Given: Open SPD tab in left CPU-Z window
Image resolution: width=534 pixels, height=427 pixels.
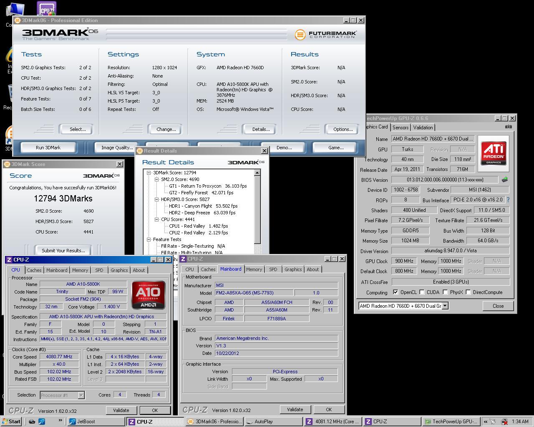Looking at the screenshot, I should click(x=99, y=270).
